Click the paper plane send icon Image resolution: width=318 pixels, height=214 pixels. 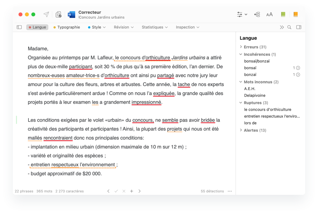tap(46, 14)
